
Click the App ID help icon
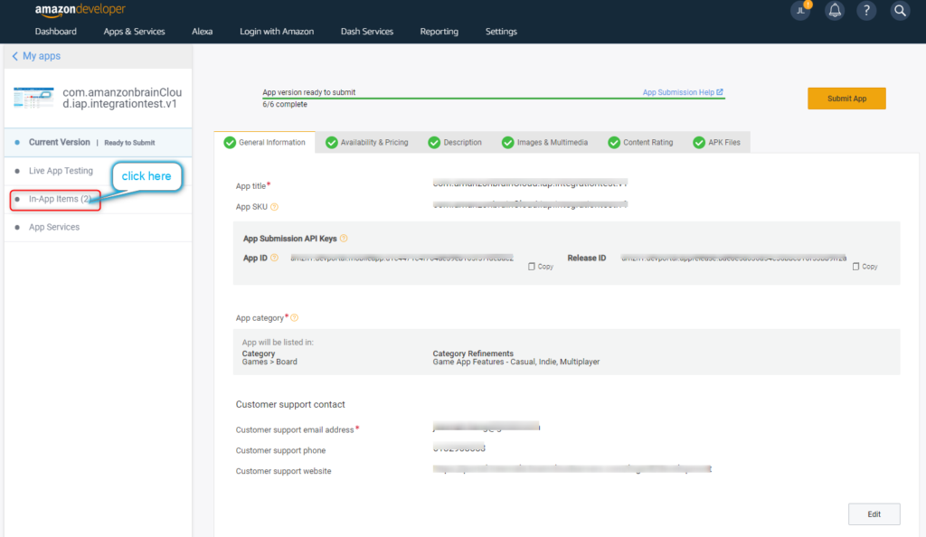(x=274, y=258)
